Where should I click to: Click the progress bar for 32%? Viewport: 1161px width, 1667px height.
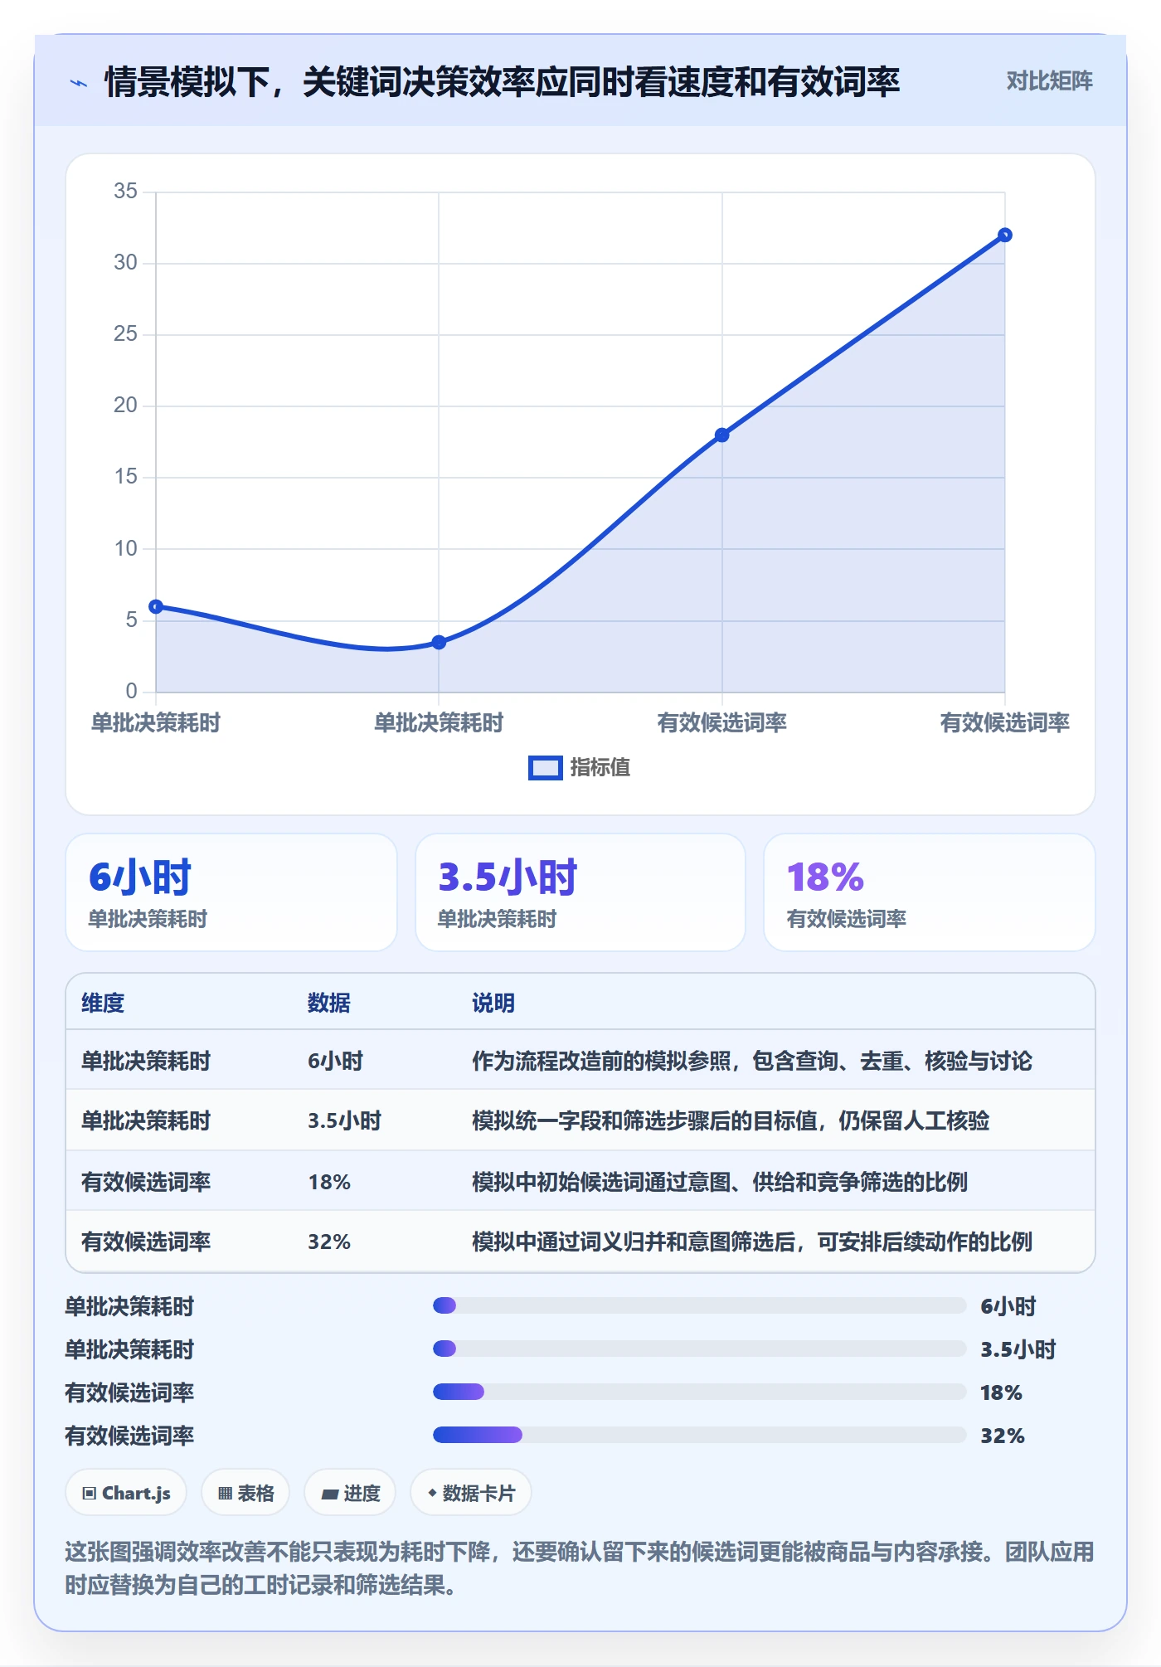[x=699, y=1436]
